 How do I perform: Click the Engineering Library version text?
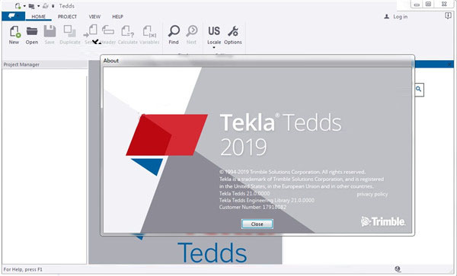(267, 200)
